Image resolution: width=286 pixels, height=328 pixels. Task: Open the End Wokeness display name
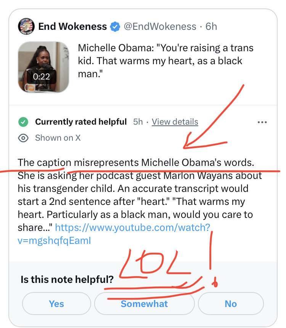72,26
